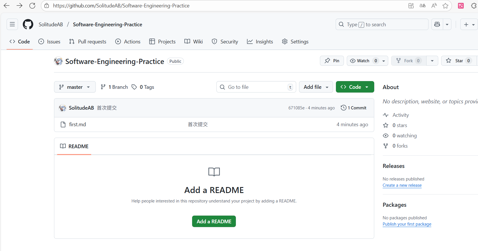Reload the page with the refresh icon
478x251 pixels.
coord(32,6)
